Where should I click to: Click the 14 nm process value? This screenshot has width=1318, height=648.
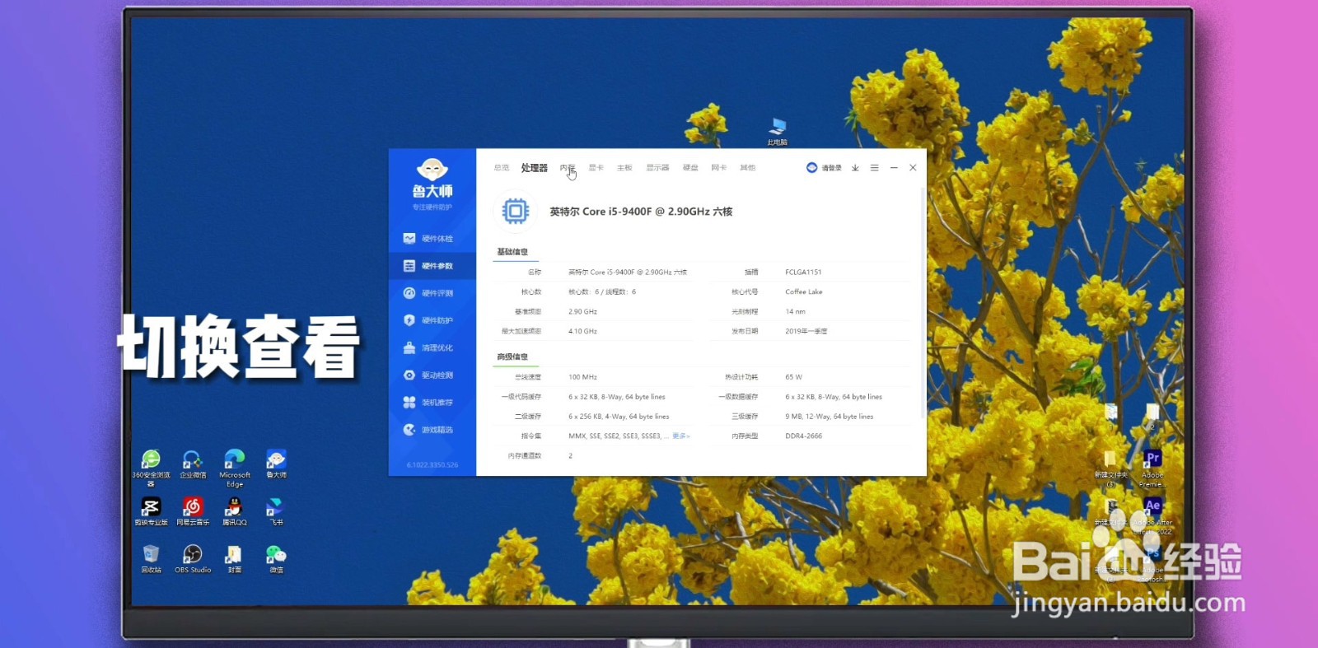coord(795,312)
